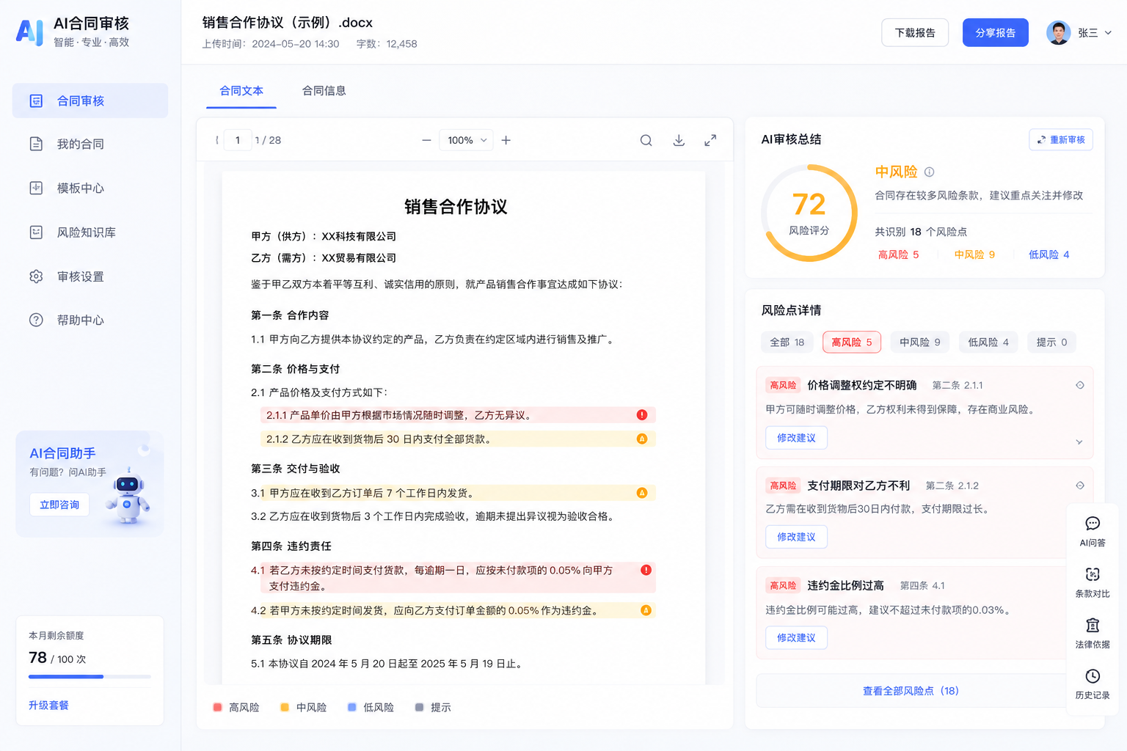The image size is (1127, 751).
Task: Click 修改建议 under 违约金比例过高
Action: [x=796, y=638]
